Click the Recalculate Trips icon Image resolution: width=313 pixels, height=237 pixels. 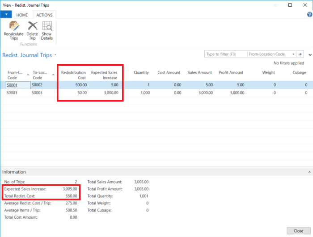pos(13,26)
